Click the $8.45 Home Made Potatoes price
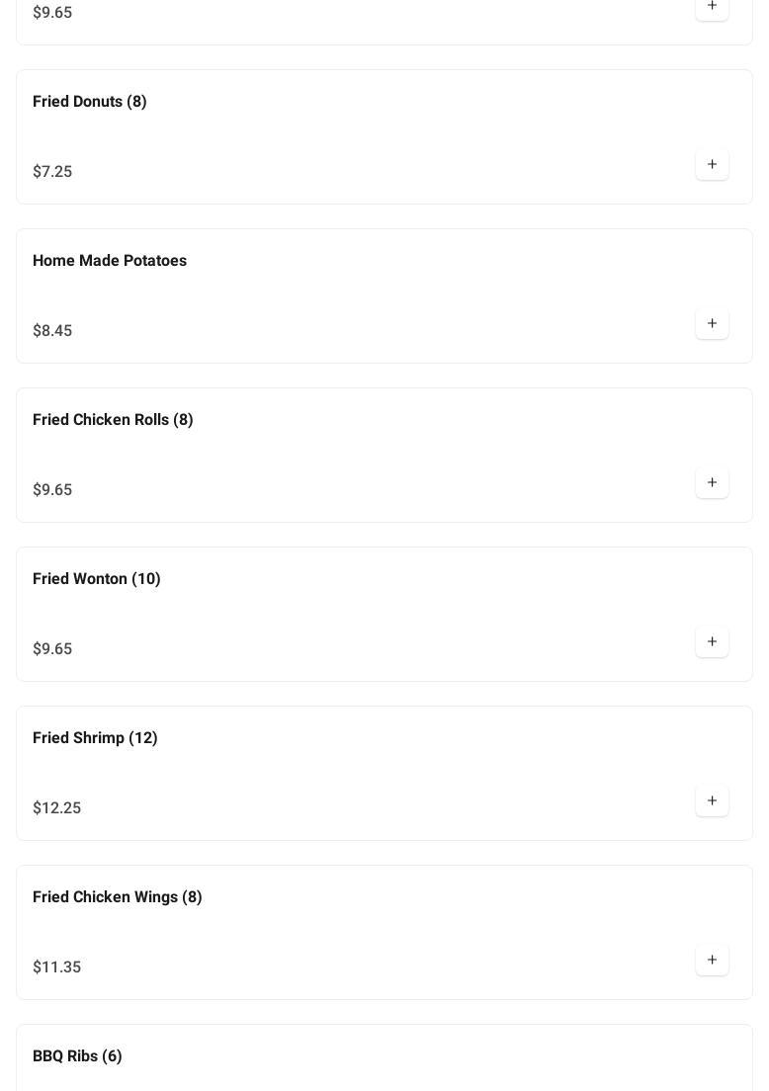The width and height of the screenshot is (769, 1091). click(52, 331)
